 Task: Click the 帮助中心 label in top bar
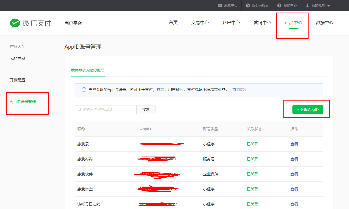click(x=290, y=5)
